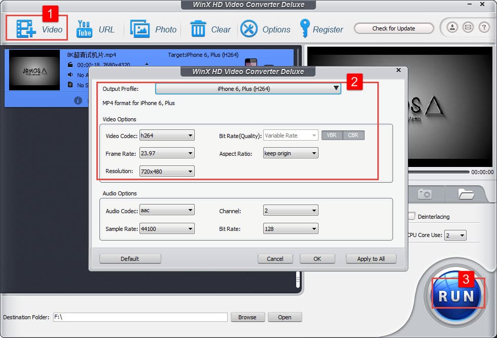Open the help question mark icon
The height and width of the screenshot is (338, 497).
[x=483, y=28]
